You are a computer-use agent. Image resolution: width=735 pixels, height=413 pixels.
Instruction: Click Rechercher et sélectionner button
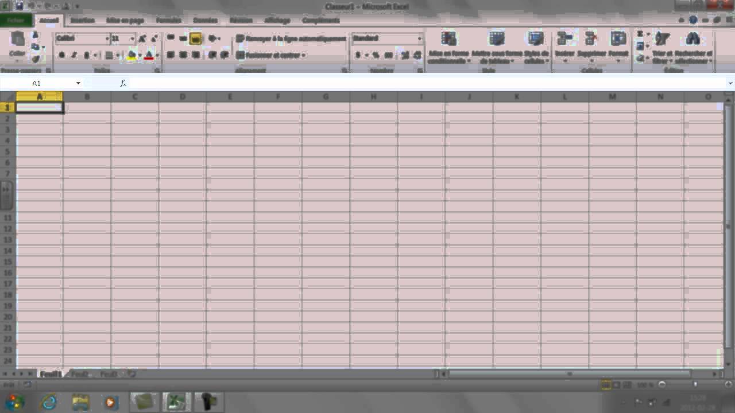(693, 47)
